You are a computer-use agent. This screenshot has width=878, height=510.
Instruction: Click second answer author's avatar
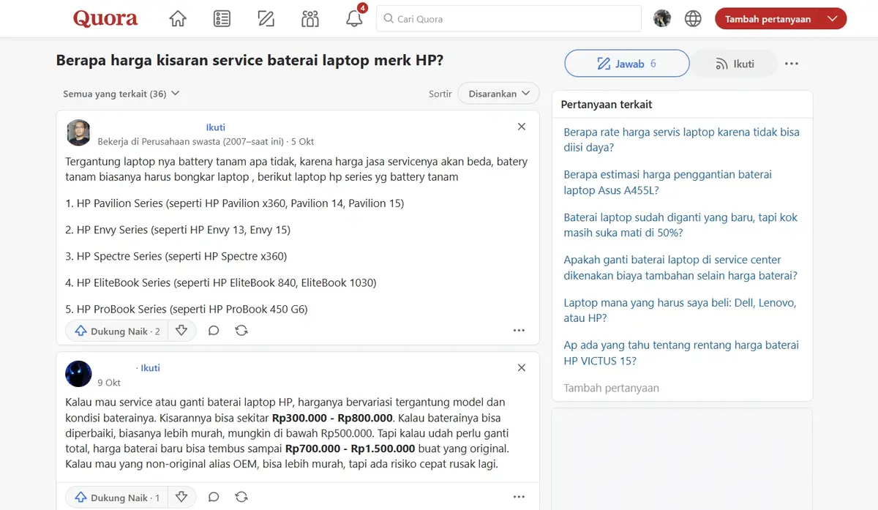click(x=78, y=373)
